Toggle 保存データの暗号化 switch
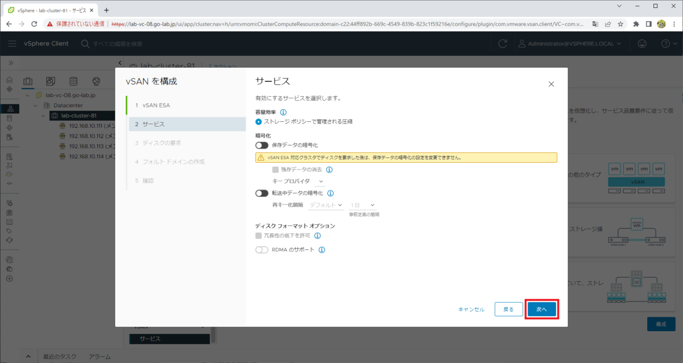This screenshot has width=683, height=363. (262, 146)
